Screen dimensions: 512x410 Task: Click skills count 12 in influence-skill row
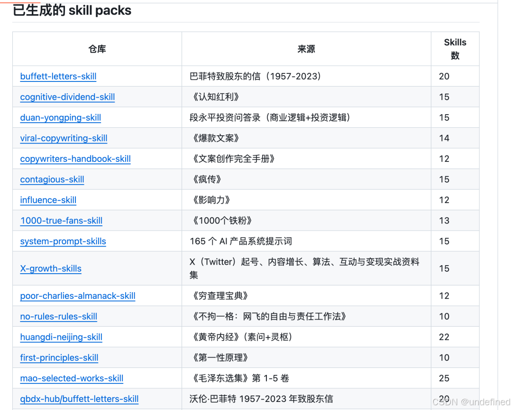(444, 200)
